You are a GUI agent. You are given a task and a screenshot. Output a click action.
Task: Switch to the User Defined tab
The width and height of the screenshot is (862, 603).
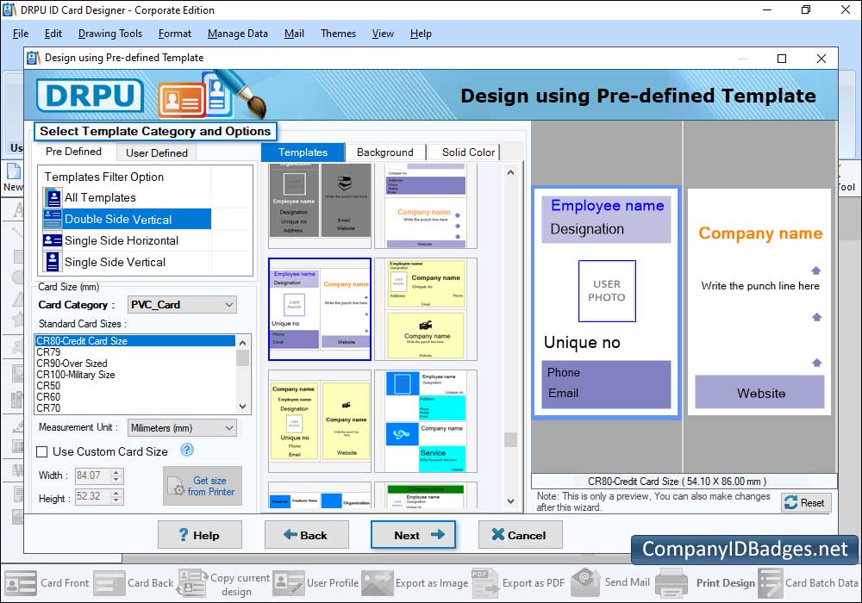click(x=157, y=152)
